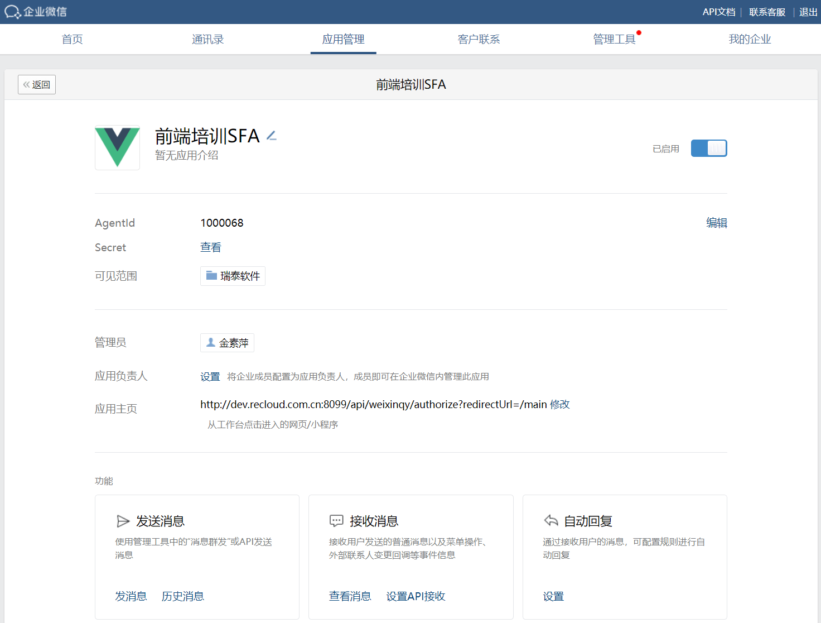This screenshot has width=821, height=623.
Task: Switch to the 通讯录 tab
Action: (x=208, y=39)
